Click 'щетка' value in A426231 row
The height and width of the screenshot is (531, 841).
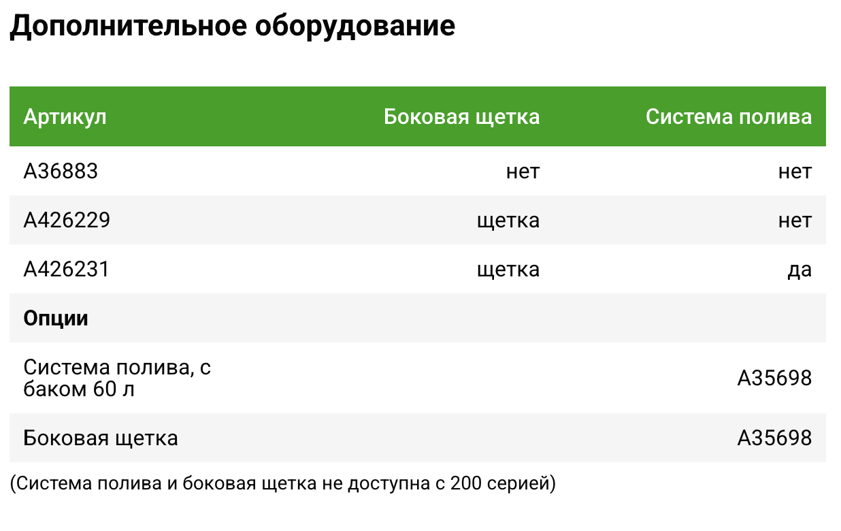(508, 270)
